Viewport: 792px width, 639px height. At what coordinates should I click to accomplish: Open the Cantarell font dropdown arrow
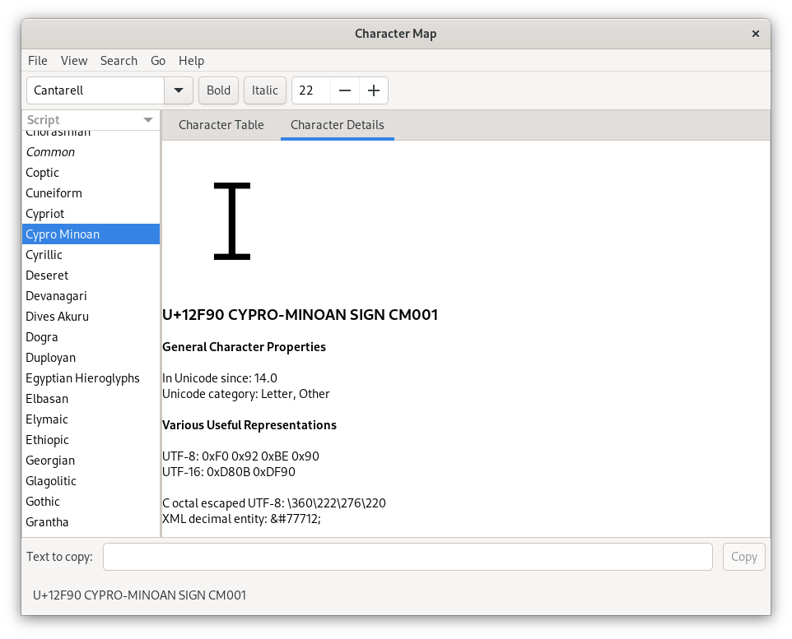pyautogui.click(x=179, y=90)
